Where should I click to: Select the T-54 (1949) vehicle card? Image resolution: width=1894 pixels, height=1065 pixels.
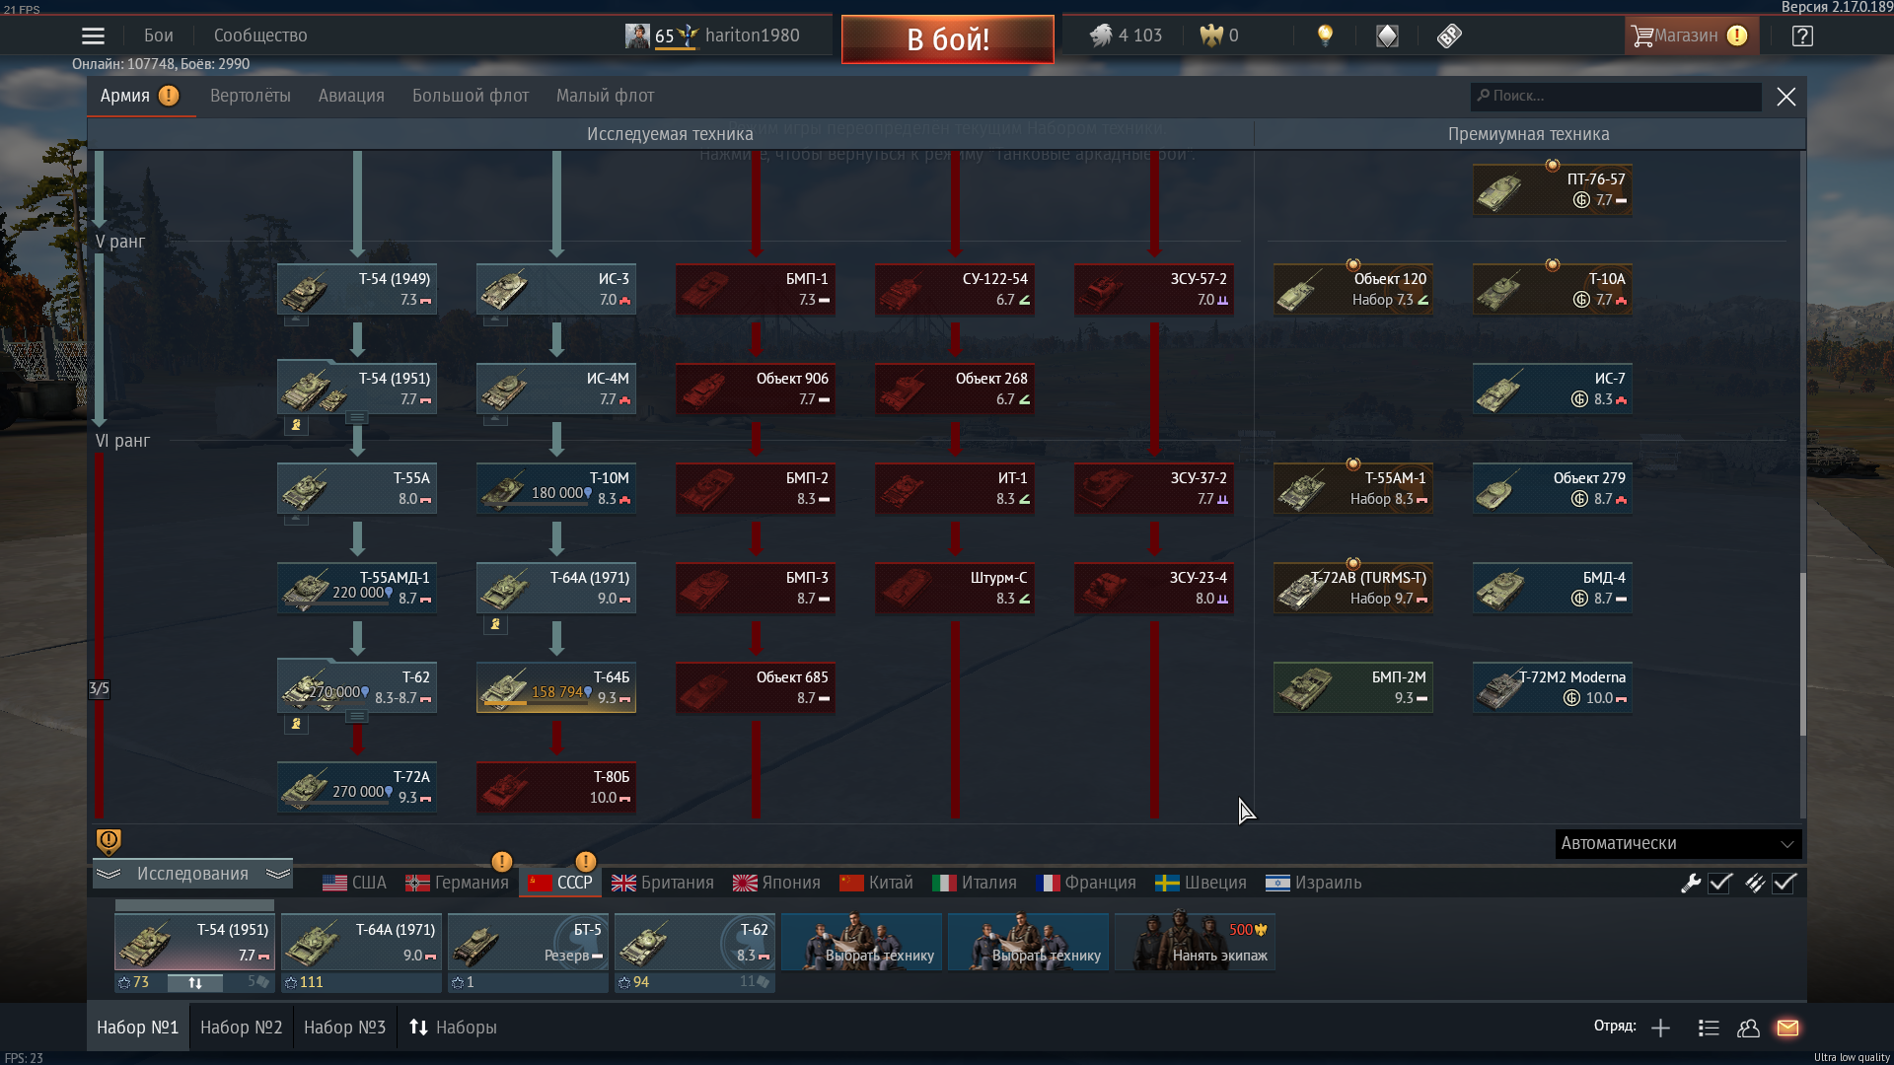click(357, 289)
